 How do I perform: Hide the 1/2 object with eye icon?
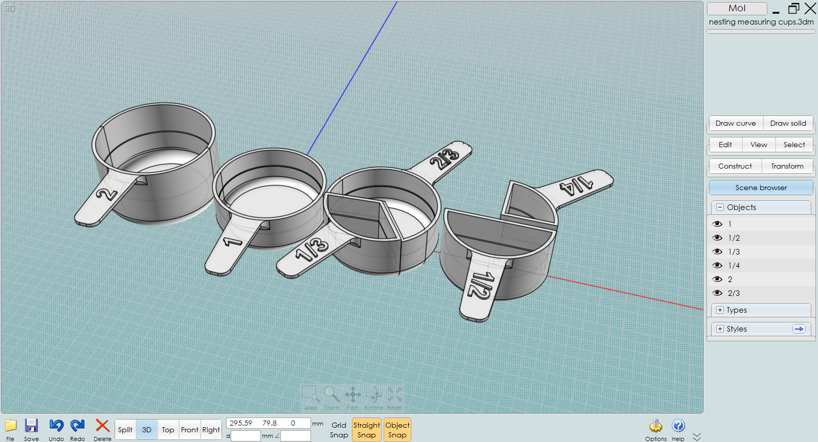pyautogui.click(x=717, y=238)
